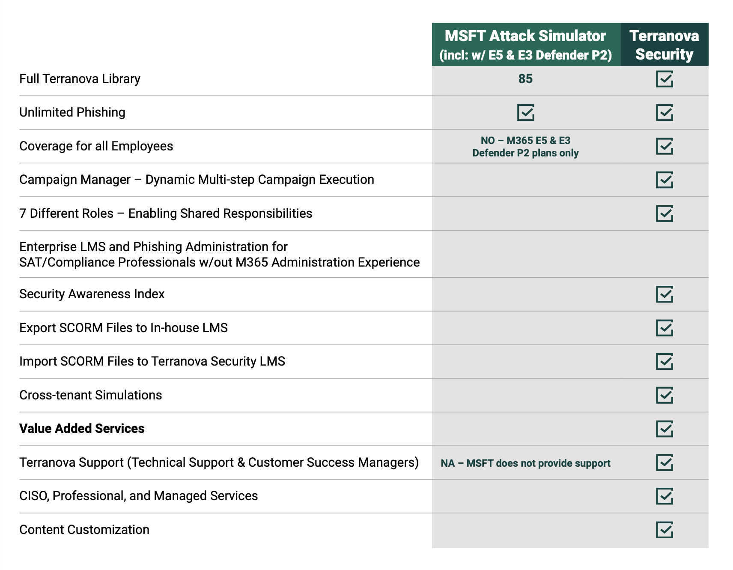
Task: Click the Terranova Security column header
Action: click(x=664, y=45)
